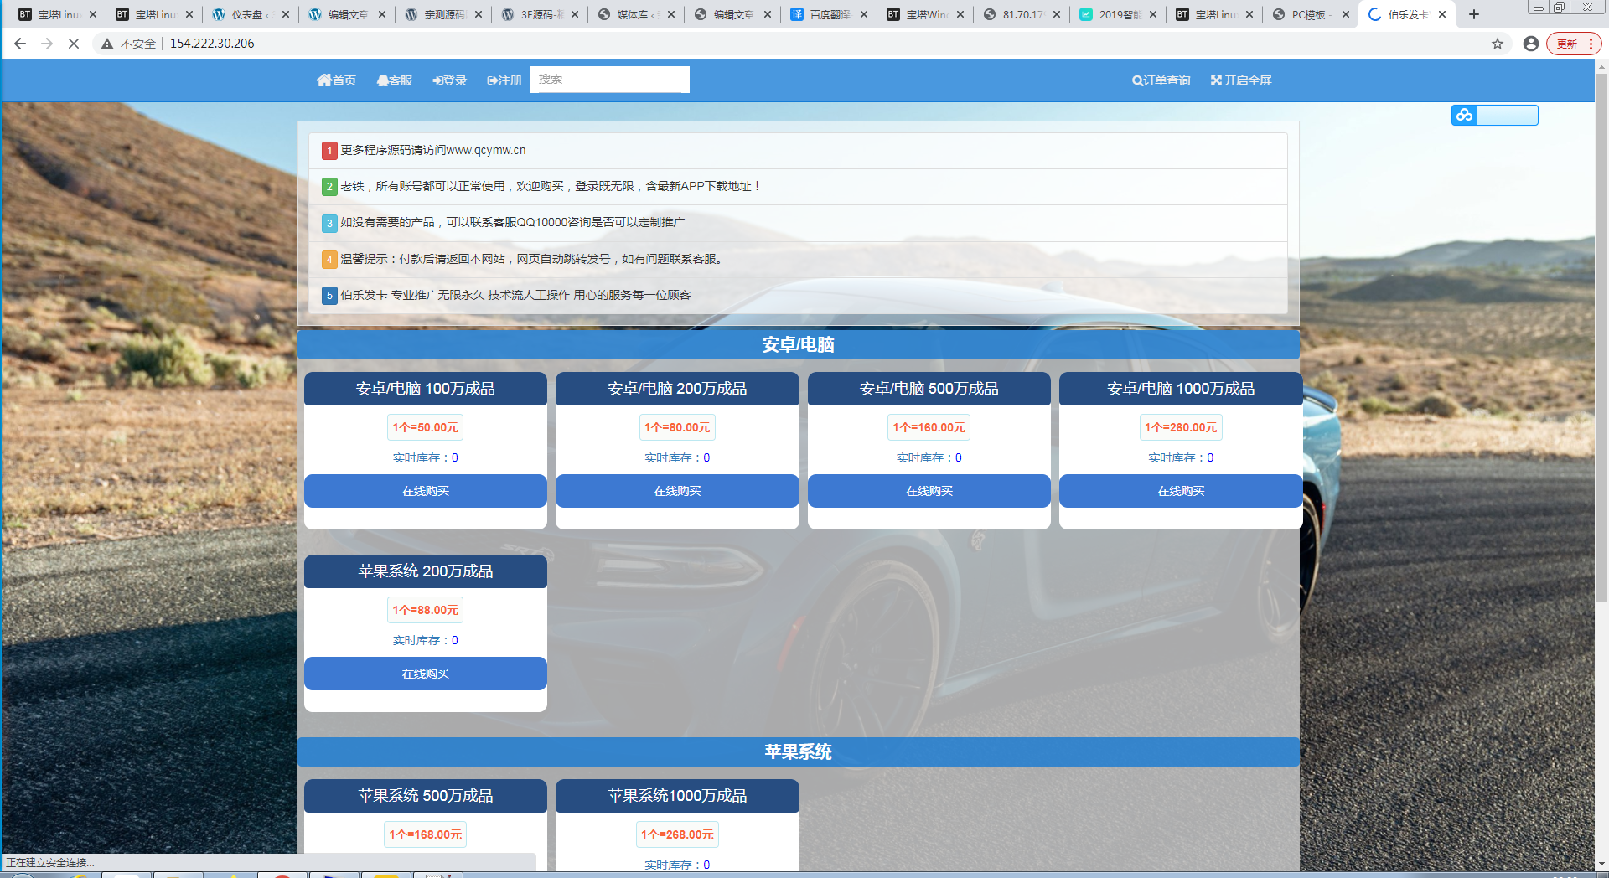Open a new browser tab with plus icon

click(x=1474, y=14)
